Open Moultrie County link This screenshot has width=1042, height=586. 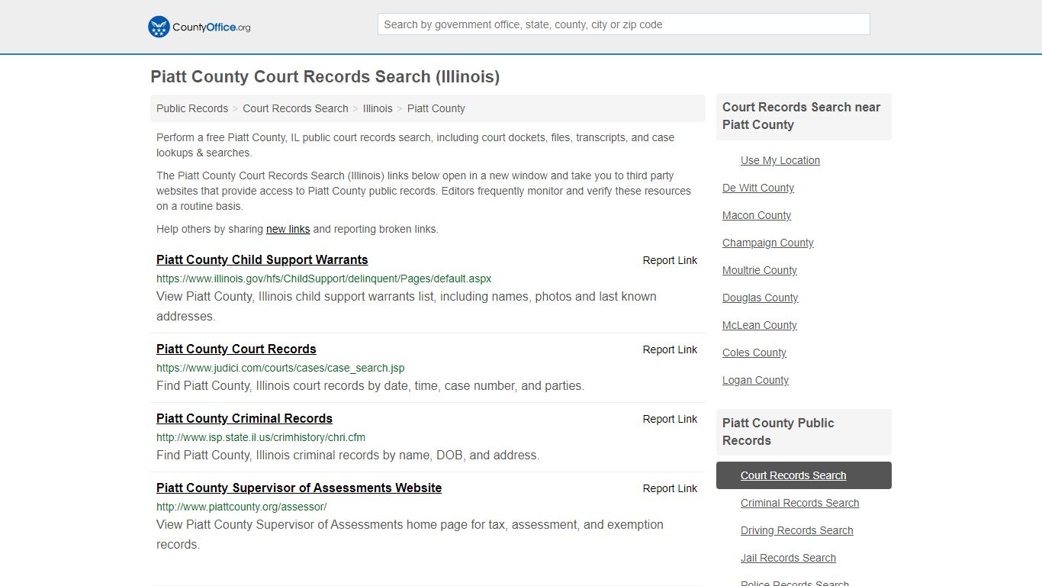click(x=760, y=270)
